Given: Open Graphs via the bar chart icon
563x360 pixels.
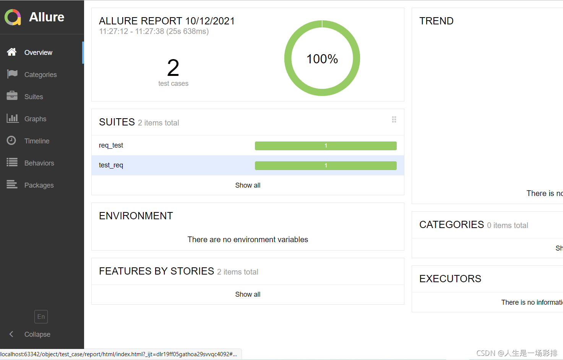Looking at the screenshot, I should coord(12,118).
